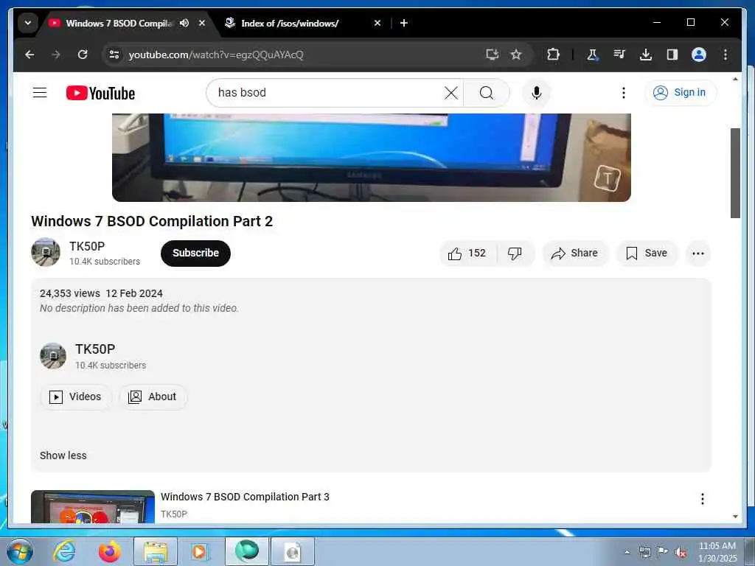755x566 pixels.
Task: Click the address bar URL
Action: (216, 55)
